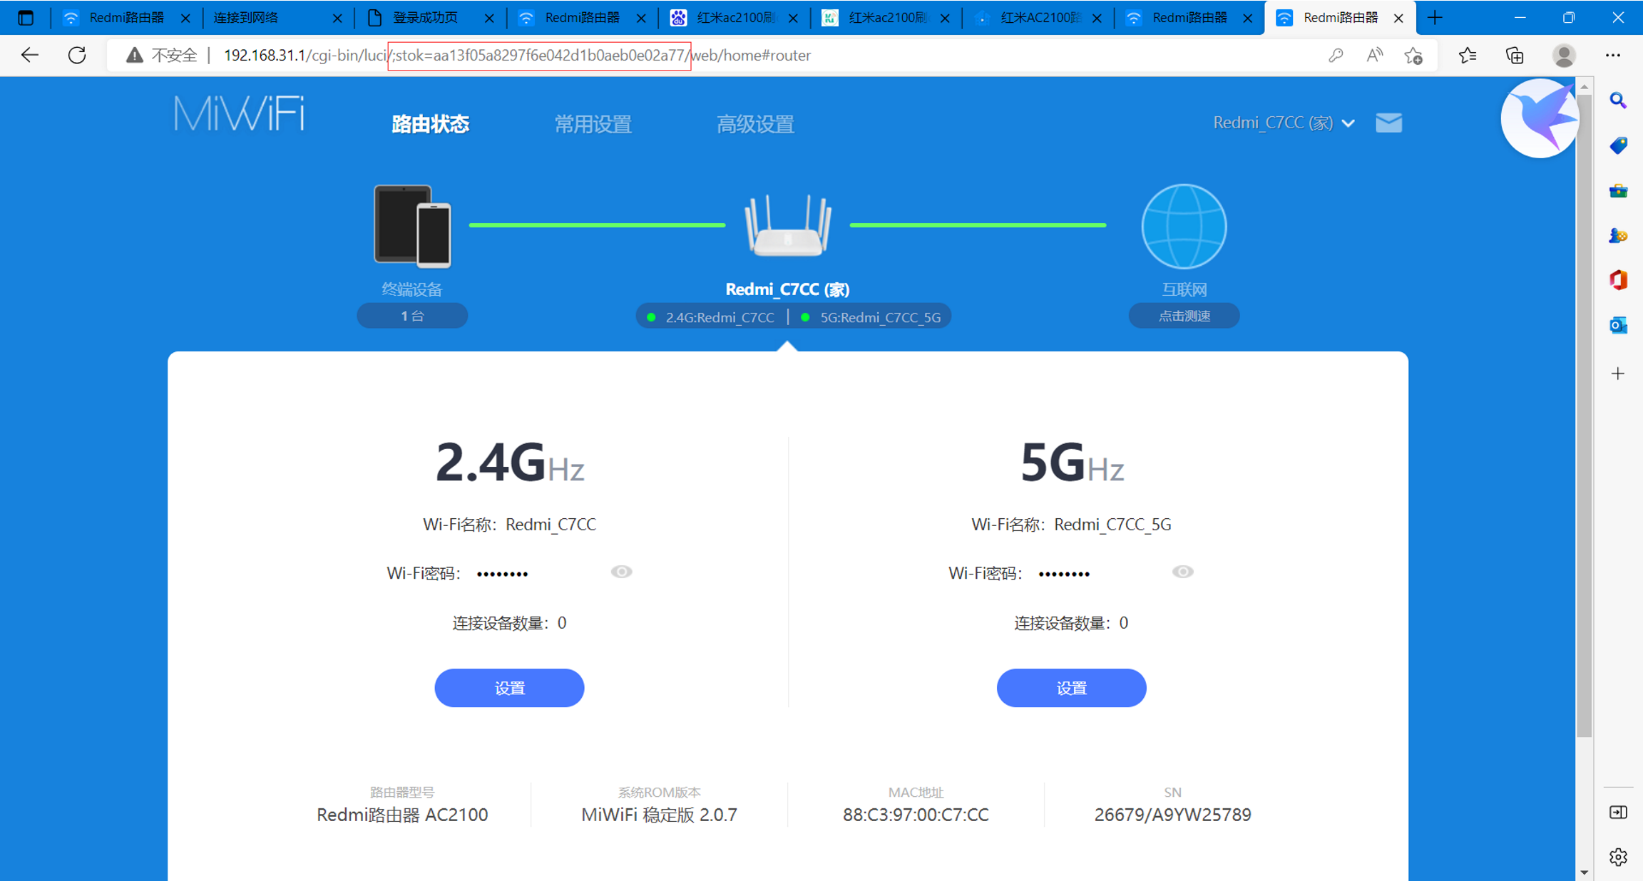This screenshot has width=1643, height=881.
Task: Open the browser Settings and more (three dots) menu
Action: (x=1613, y=55)
